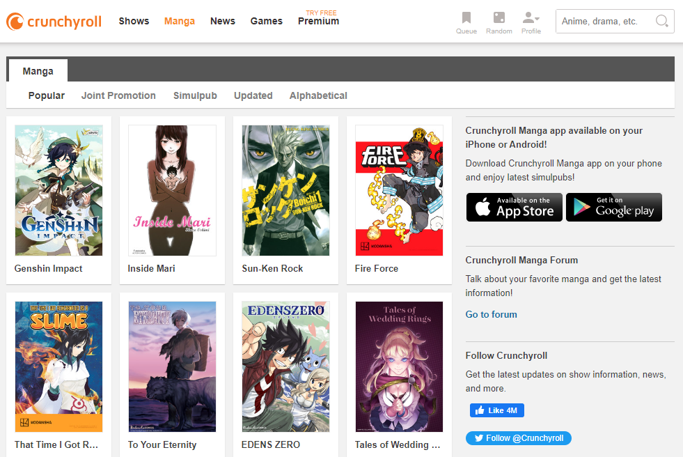This screenshot has width=683, height=457.
Task: Click Try Free Premium link
Action: [318, 20]
